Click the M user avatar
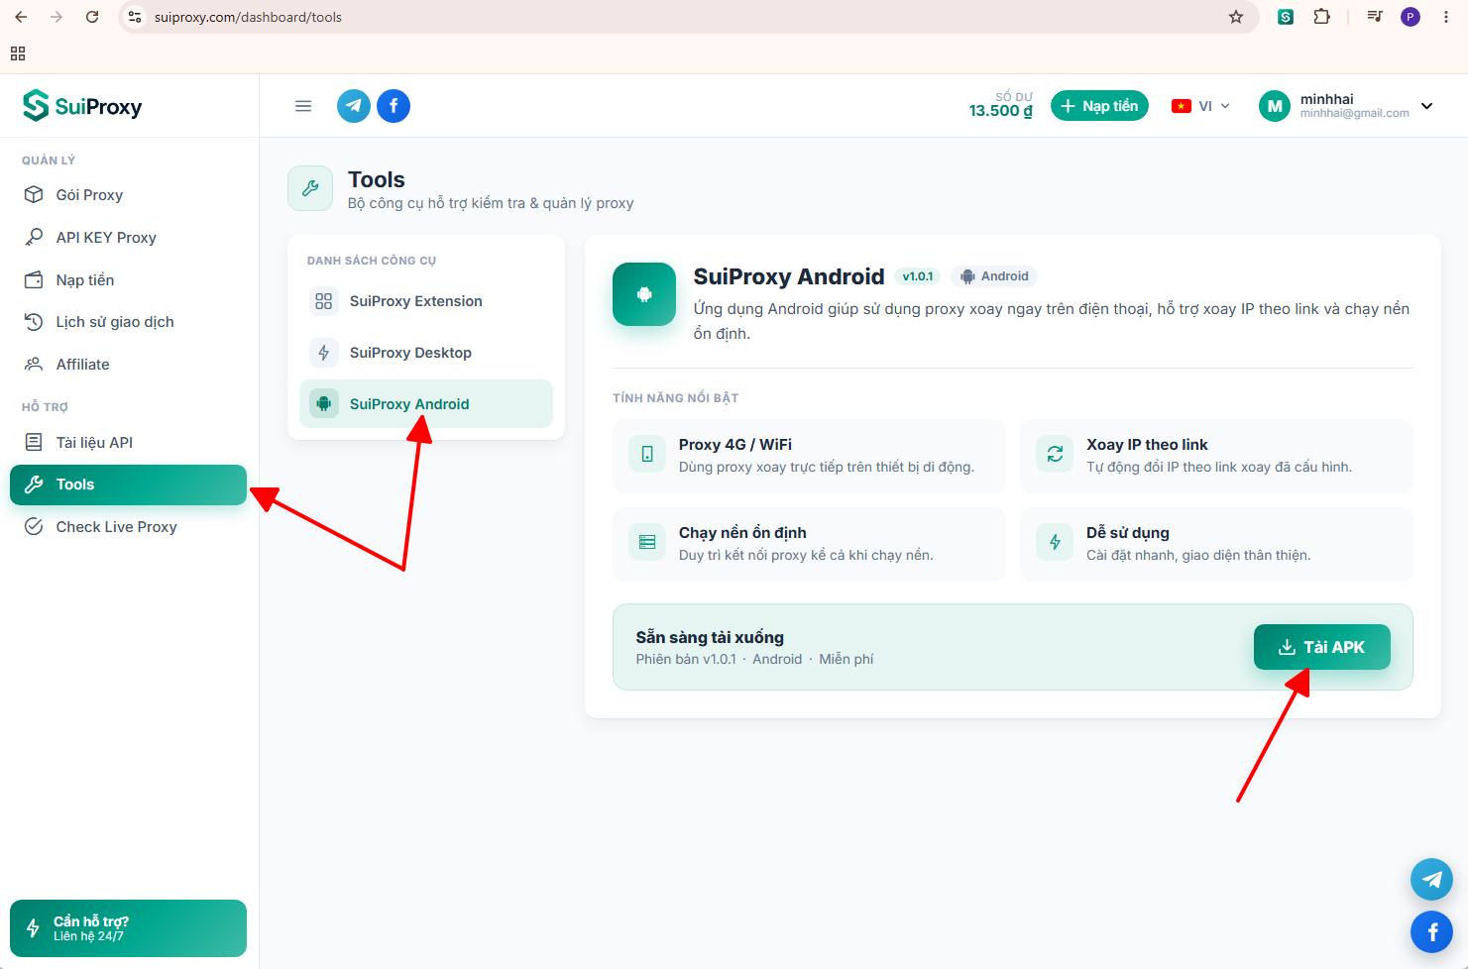 pyautogui.click(x=1275, y=106)
